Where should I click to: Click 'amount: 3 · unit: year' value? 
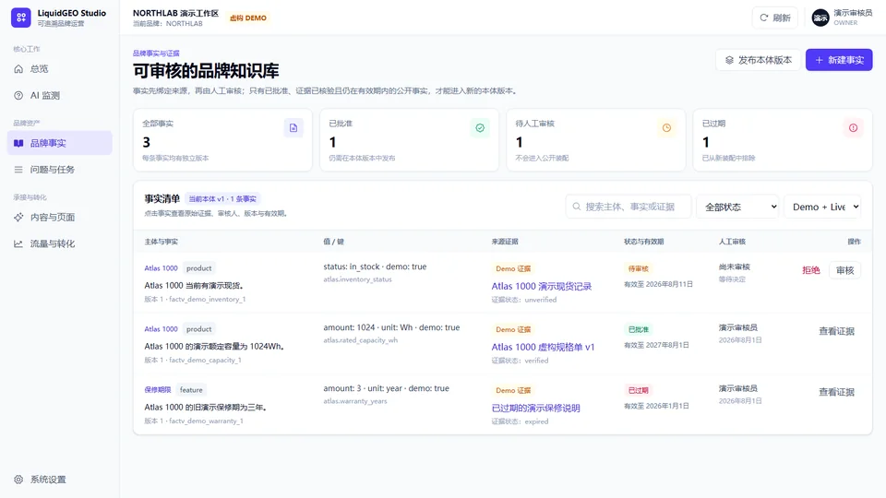pyautogui.click(x=386, y=388)
